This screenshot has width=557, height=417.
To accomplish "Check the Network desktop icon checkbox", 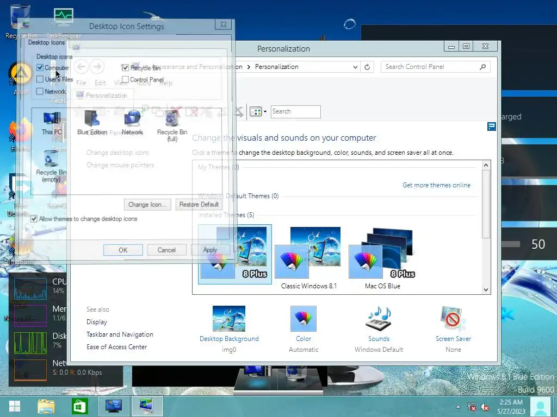I will (x=40, y=91).
